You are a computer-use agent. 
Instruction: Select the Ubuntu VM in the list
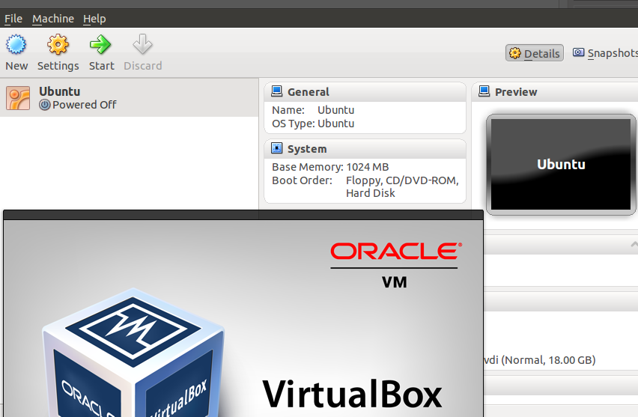tap(129, 98)
